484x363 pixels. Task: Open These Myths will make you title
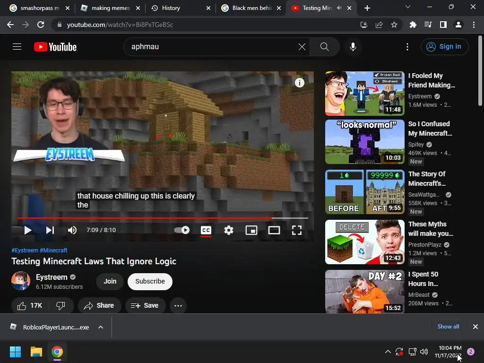click(x=431, y=229)
